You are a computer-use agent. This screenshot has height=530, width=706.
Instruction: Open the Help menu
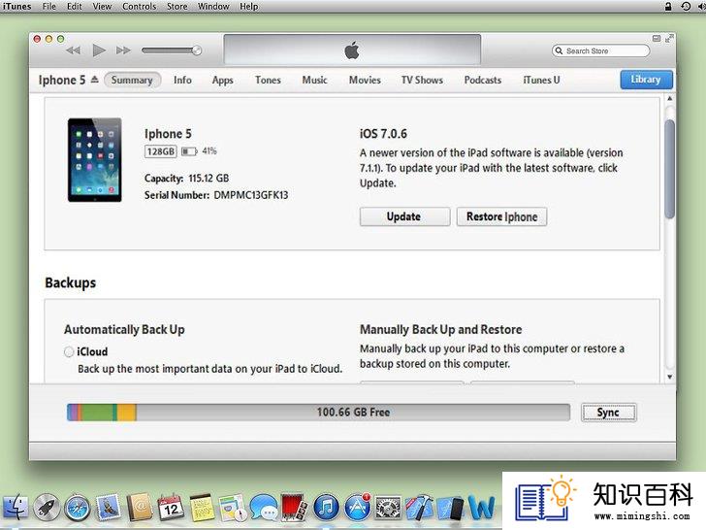click(x=249, y=6)
